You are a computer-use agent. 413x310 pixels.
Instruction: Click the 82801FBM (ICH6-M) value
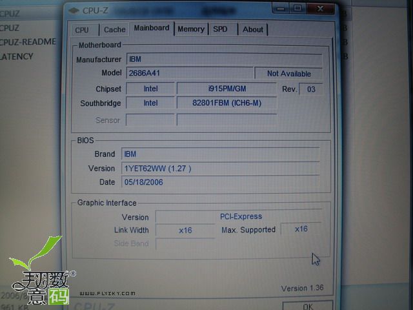click(x=227, y=103)
